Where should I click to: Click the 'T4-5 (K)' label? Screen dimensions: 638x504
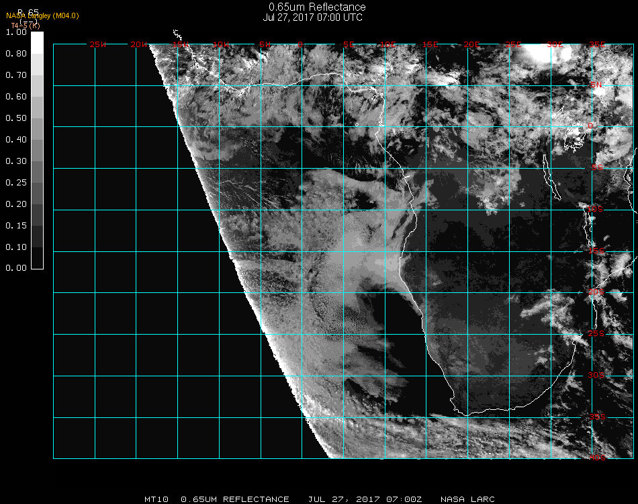click(x=26, y=26)
